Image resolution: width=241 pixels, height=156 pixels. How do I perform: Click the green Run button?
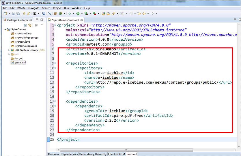pos(78,14)
